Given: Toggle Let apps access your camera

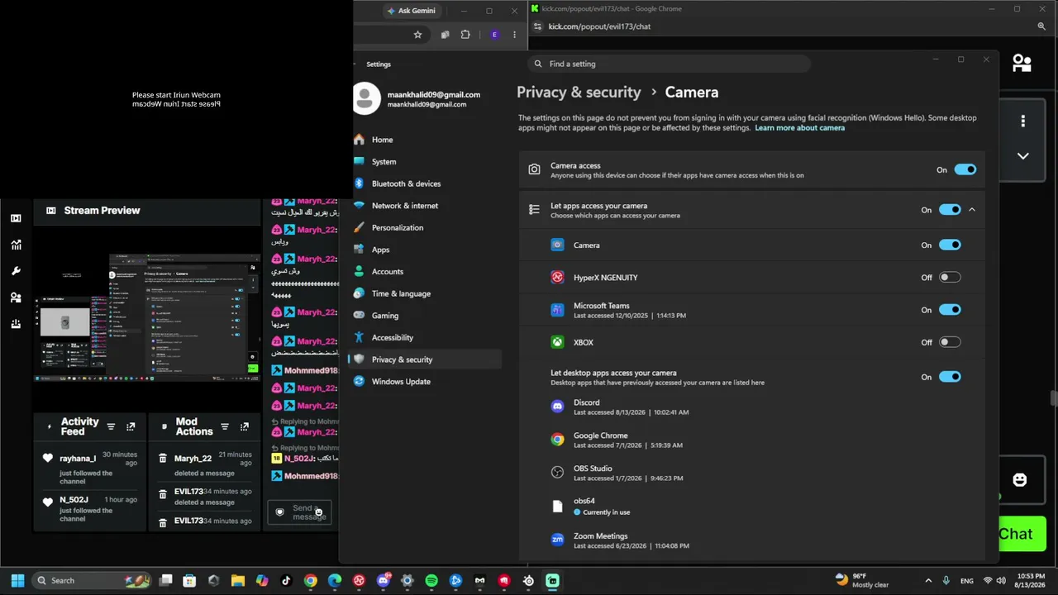Looking at the screenshot, I should 950,210.
